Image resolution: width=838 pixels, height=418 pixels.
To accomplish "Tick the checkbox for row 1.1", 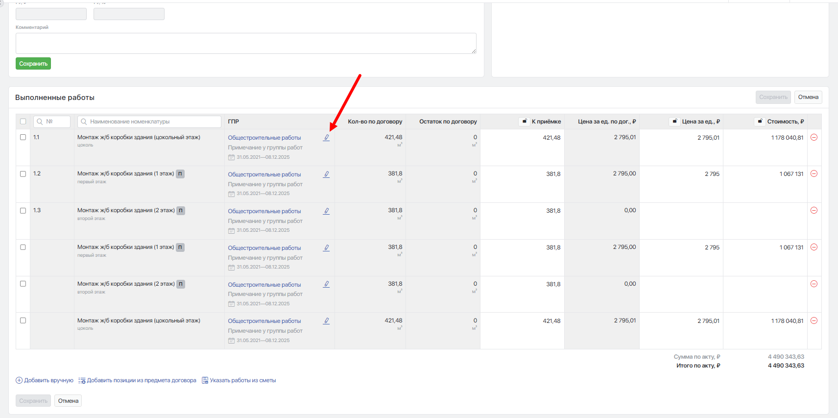I will pyautogui.click(x=23, y=137).
